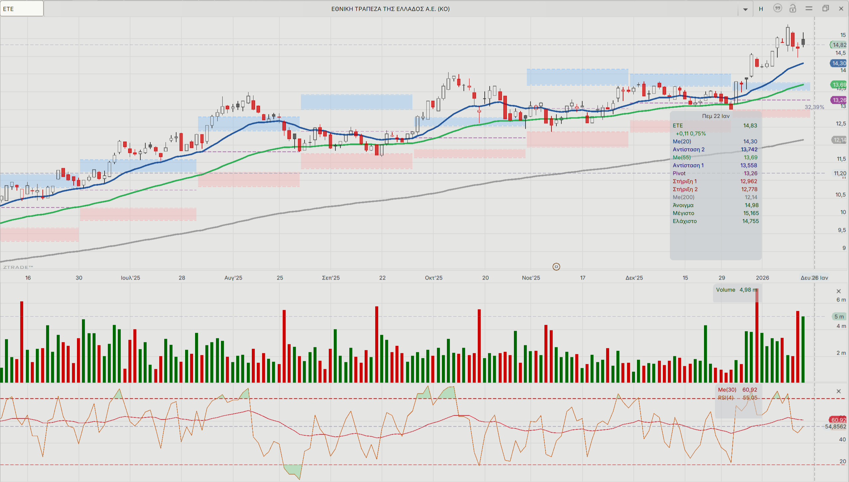Close the Volume indicator panel

click(838, 291)
